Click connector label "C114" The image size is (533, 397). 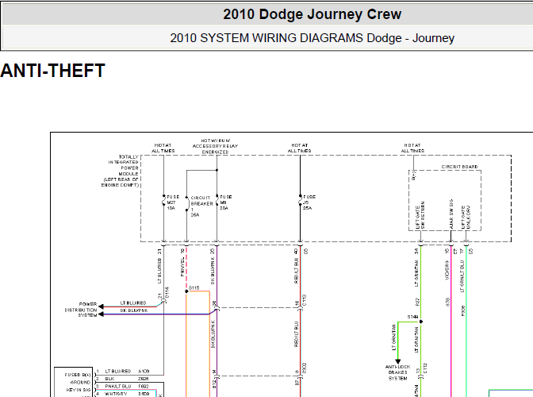[x=167, y=292]
